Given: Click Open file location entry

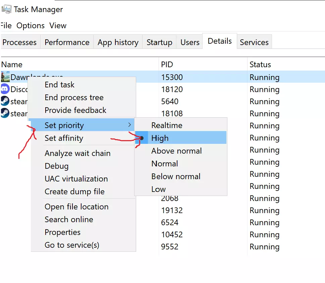Looking at the screenshot, I should (x=76, y=207).
